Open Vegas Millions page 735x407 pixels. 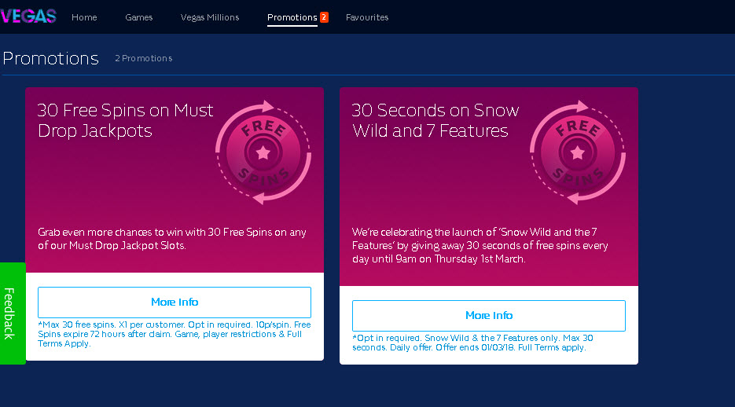point(210,17)
